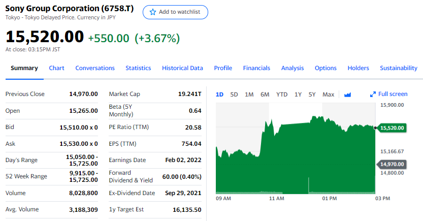Set chart range to 5Y
The width and height of the screenshot is (423, 221).
[312, 94]
